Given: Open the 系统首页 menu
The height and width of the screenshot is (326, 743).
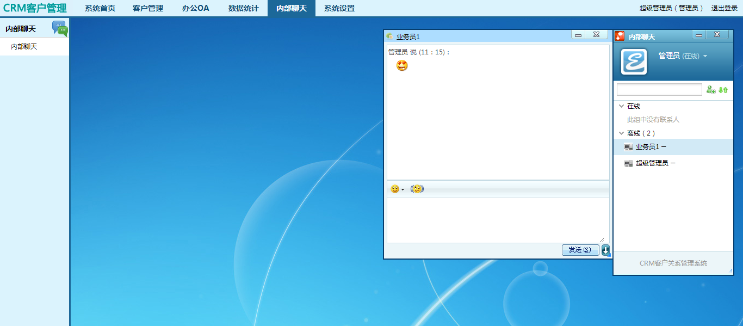Looking at the screenshot, I should pos(100,8).
